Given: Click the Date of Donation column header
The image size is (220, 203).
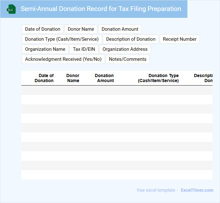Looking at the screenshot, I should click(44, 78).
